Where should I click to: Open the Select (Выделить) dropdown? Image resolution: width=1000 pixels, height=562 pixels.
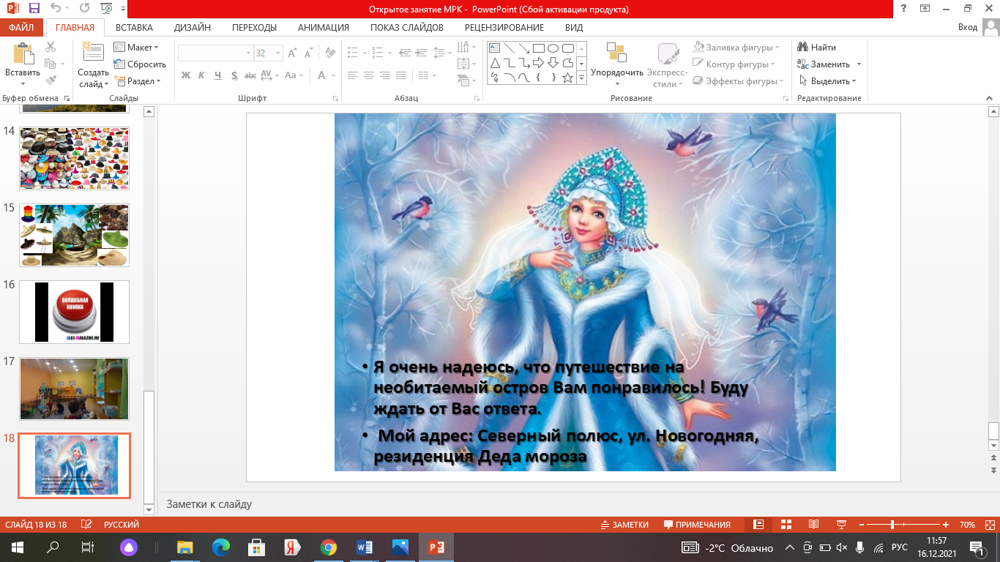click(829, 81)
